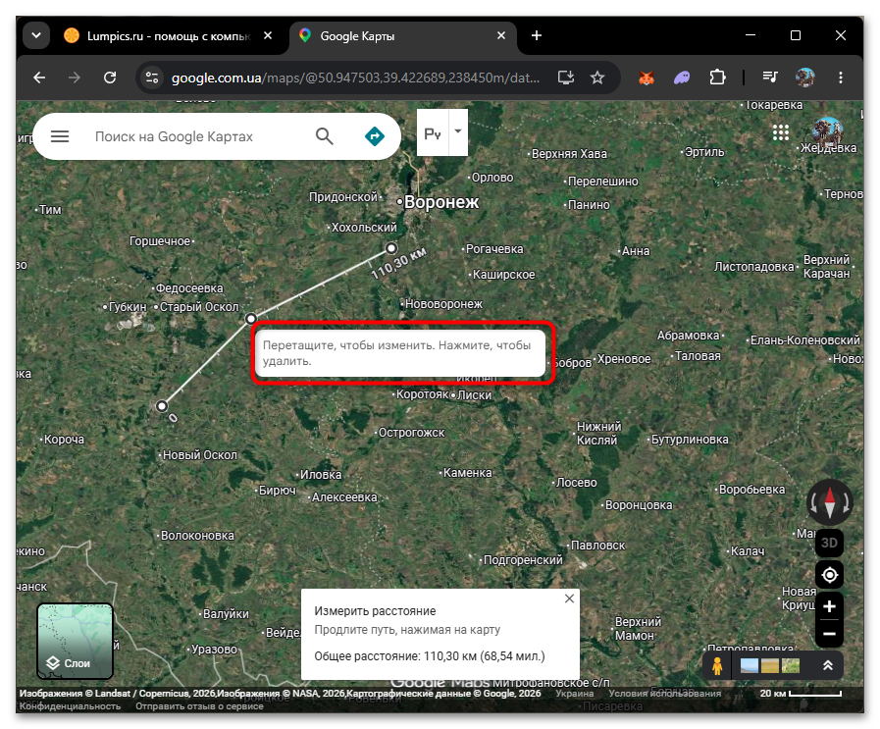Close the measure distance panel
Screen dimensions: 880x729
[x=569, y=599]
